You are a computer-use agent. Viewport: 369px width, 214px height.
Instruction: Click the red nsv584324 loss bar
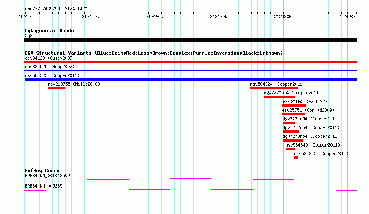(x=274, y=88)
